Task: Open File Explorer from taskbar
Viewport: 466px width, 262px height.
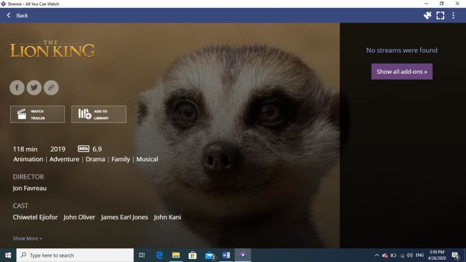Action: click(x=176, y=255)
